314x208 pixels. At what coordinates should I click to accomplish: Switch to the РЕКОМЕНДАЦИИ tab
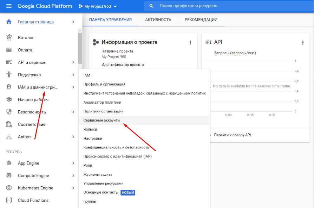pyautogui.click(x=201, y=20)
